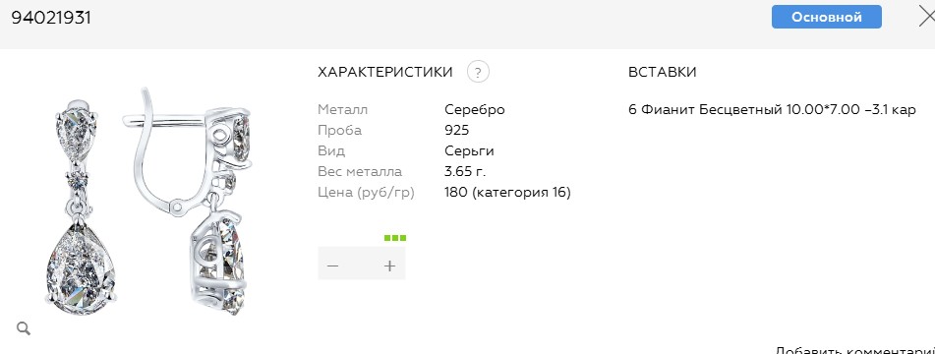The width and height of the screenshot is (935, 354).
Task: Close the product card with the X
Action: pyautogui.click(x=927, y=18)
